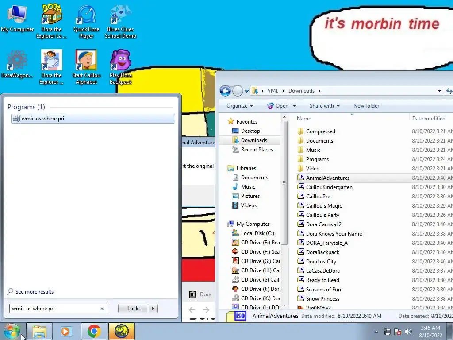Click the network tray icon
The image size is (453, 340).
pyautogui.click(x=387, y=332)
